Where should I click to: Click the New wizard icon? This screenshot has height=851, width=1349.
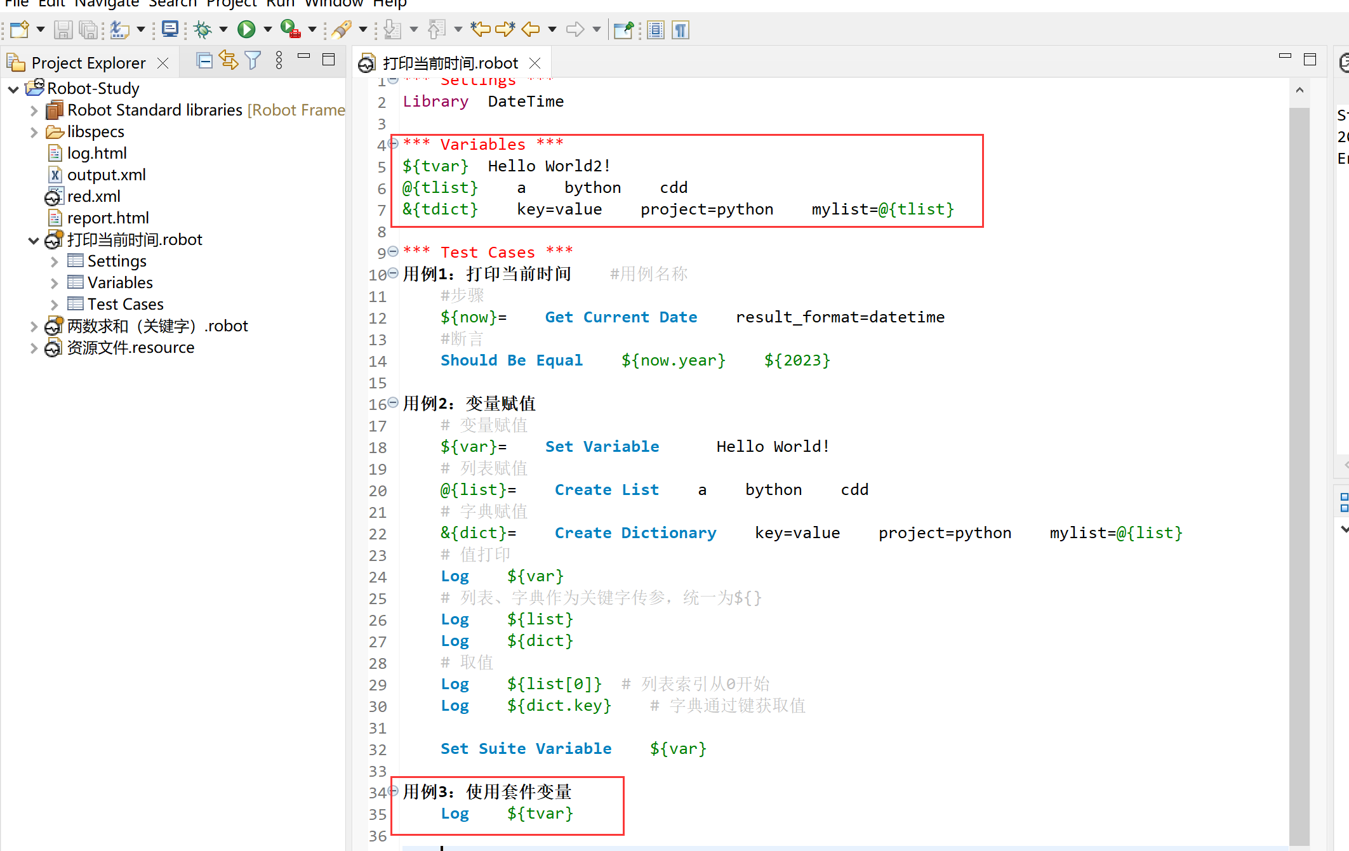pyautogui.click(x=19, y=29)
